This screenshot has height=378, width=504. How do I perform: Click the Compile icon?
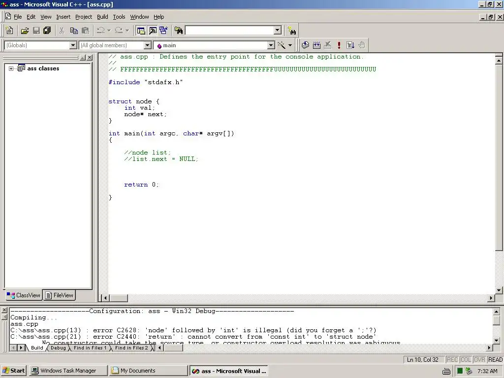coord(305,45)
